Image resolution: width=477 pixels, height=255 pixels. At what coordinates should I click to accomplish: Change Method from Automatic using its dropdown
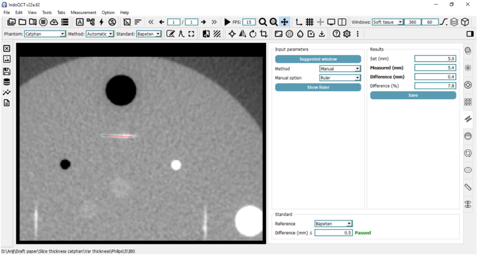point(111,34)
